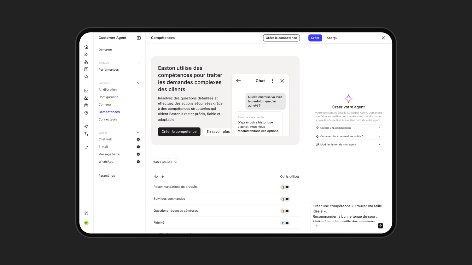Open Amélioration in the sidebar
Screen dimensions: 472x265
pos(108,90)
